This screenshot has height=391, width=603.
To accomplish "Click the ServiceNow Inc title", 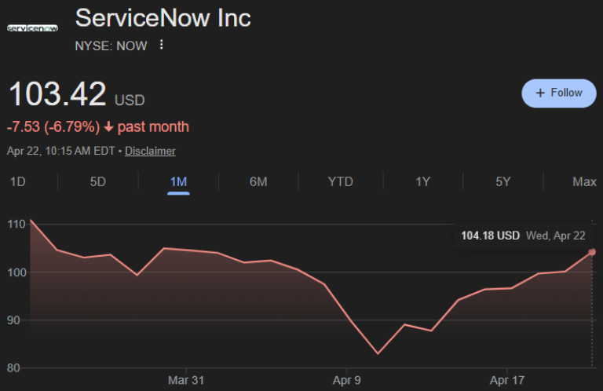I will click(163, 18).
